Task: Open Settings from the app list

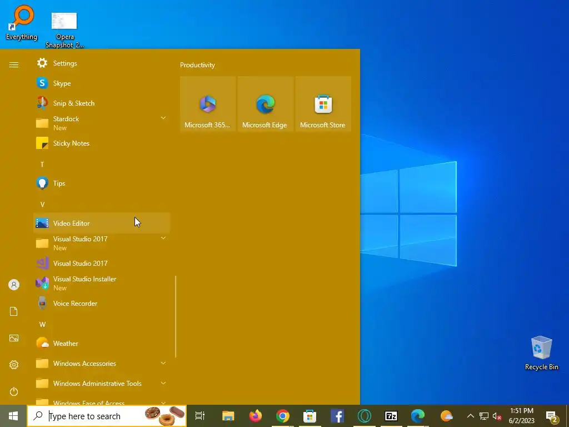Action: [x=102, y=63]
